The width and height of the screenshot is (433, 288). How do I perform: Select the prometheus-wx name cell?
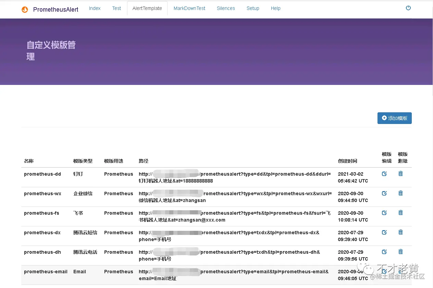(x=43, y=193)
